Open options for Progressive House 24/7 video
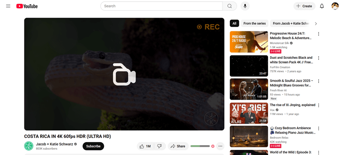 click(319, 34)
